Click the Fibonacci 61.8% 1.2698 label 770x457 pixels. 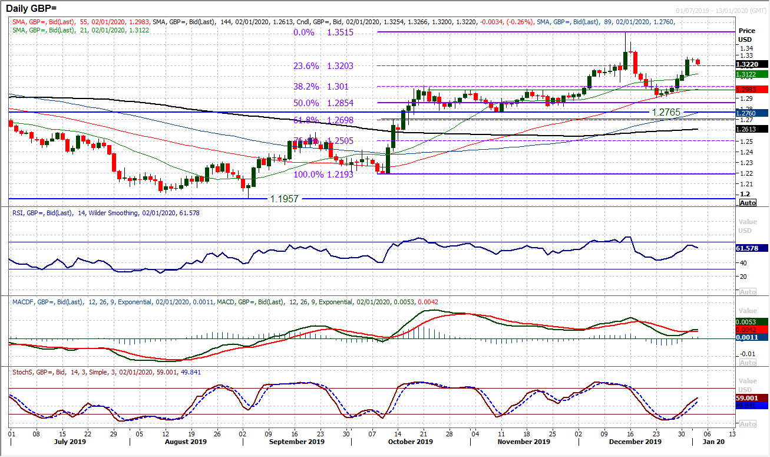323,120
